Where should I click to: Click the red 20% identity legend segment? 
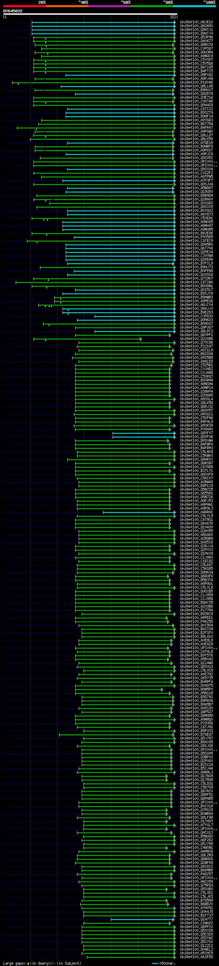tap(24, 6)
